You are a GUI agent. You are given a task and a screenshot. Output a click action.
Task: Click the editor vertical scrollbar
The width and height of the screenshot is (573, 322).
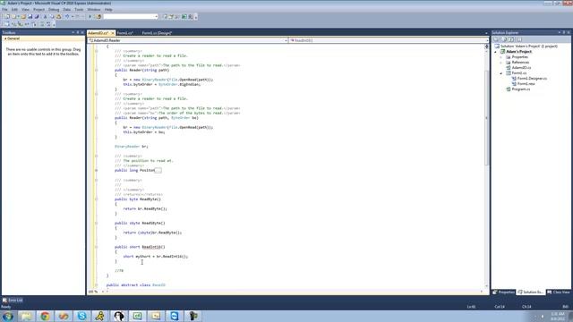tap(486, 117)
